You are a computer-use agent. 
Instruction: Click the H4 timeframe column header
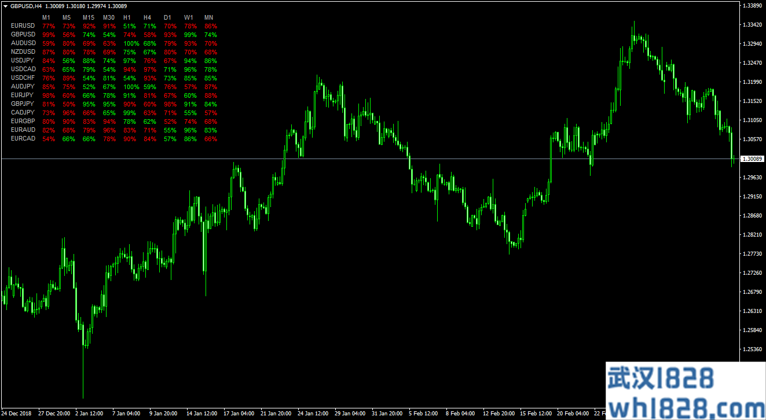[148, 17]
